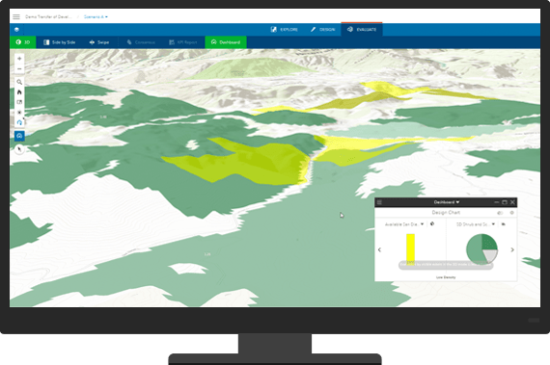The width and height of the screenshot is (550, 365).
Task: Switch to the DESIGN tab
Action: tap(322, 30)
